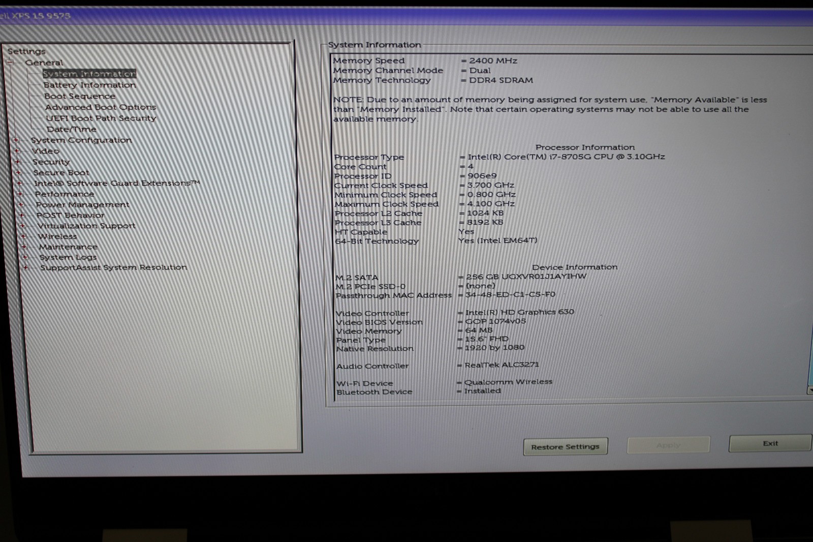Image resolution: width=813 pixels, height=542 pixels.
Task: Select the Performance category label
Action: pyautogui.click(x=65, y=194)
